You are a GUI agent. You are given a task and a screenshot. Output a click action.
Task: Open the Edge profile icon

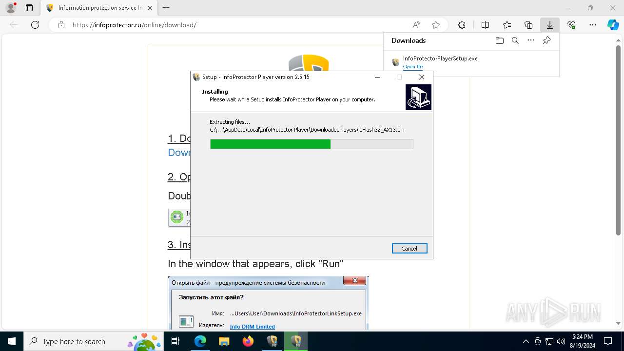coord(11,8)
